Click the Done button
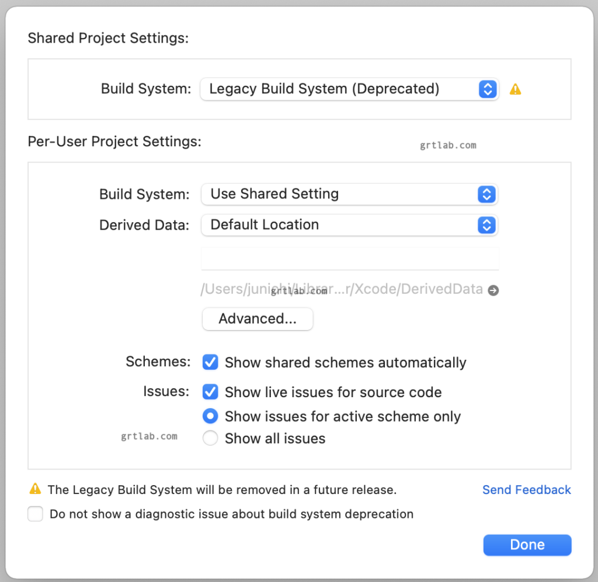This screenshot has width=598, height=582. [x=527, y=545]
